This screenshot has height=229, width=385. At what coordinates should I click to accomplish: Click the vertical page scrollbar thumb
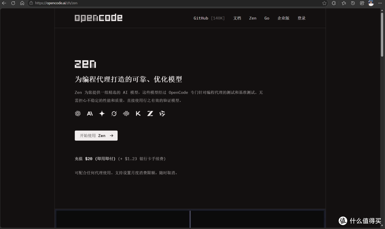point(382,34)
